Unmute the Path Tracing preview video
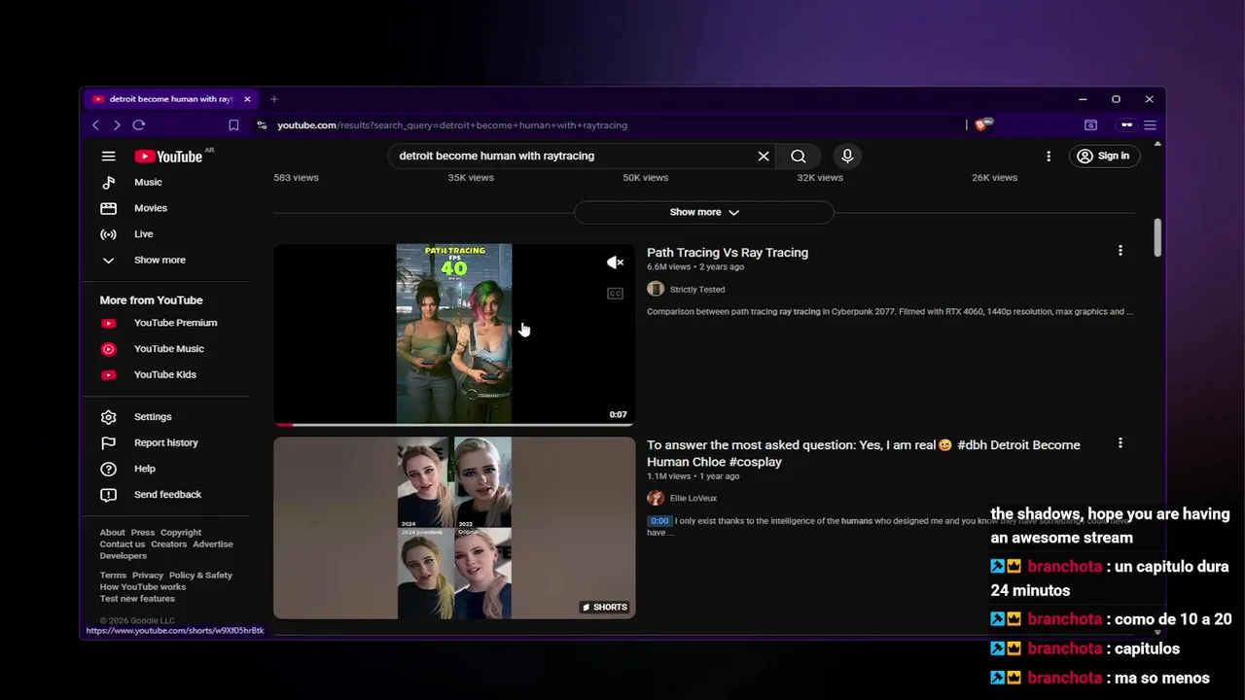 615,262
